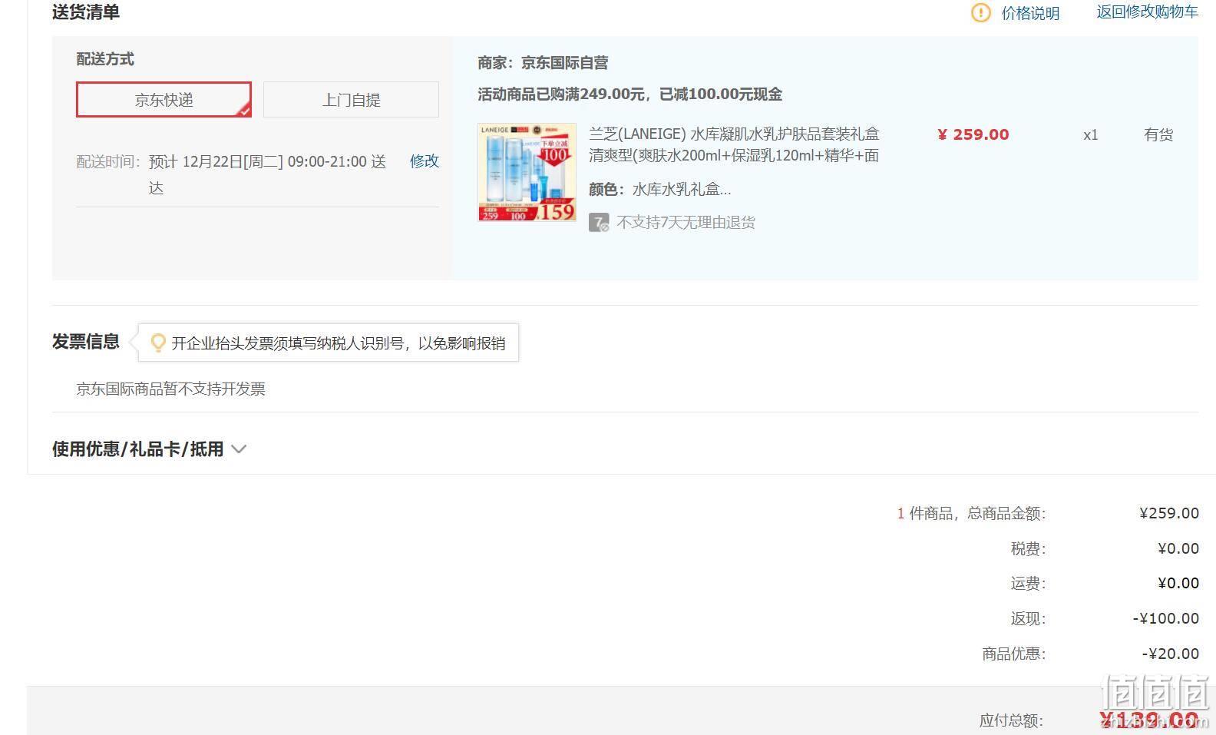Click the lightbulb tip icon in invoice info

coord(158,343)
